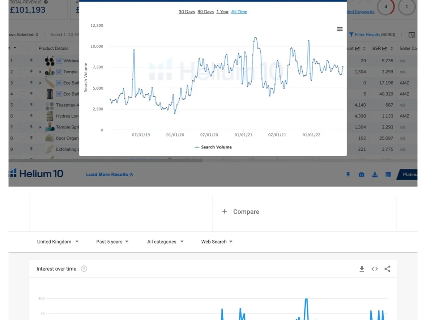Screen dimensions: 426x320
Task: Click the embed code icon
Action: [x=374, y=269]
